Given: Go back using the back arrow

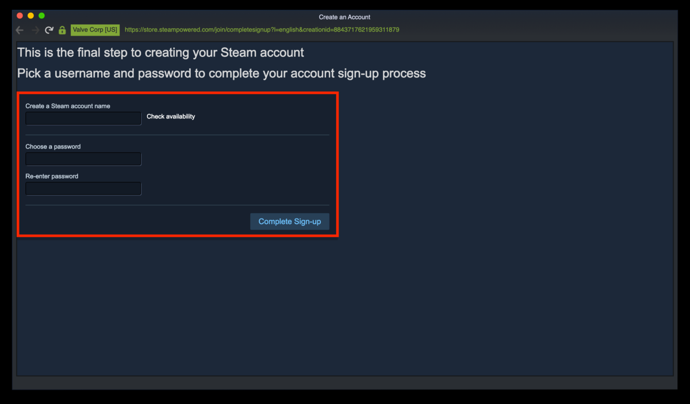Looking at the screenshot, I should pos(20,30).
